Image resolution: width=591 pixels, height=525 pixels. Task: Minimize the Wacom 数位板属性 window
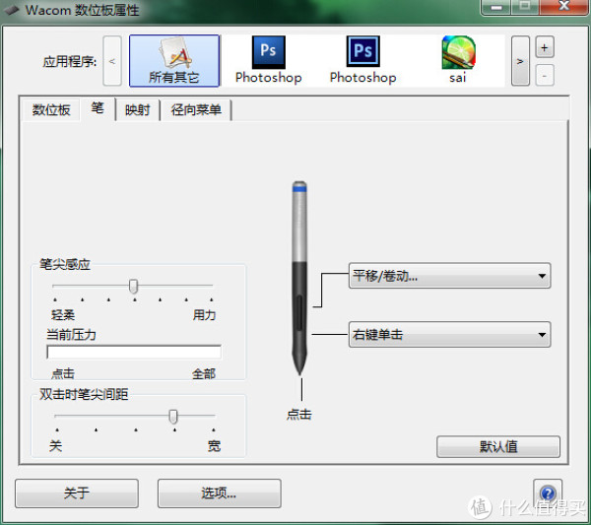point(496,7)
